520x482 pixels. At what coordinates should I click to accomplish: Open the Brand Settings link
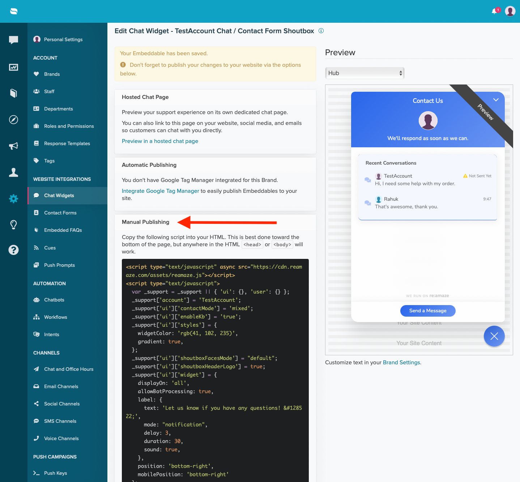click(x=401, y=362)
